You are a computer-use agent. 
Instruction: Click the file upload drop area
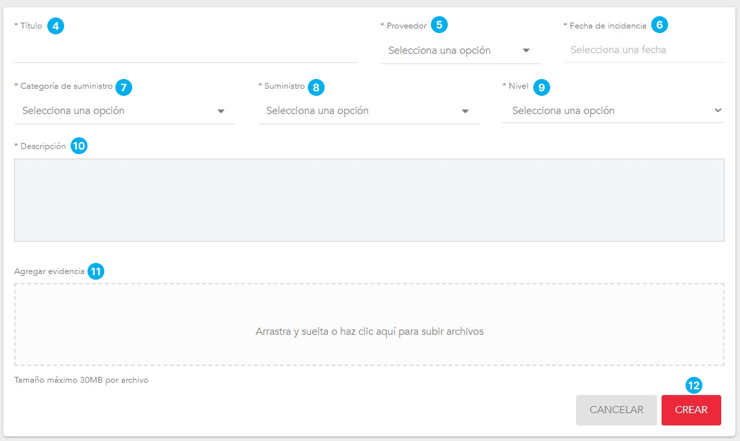369,324
